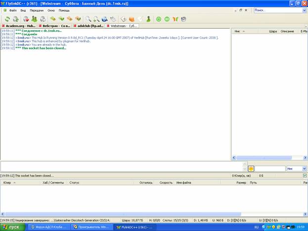Viewport: 308px width, 231px height.
Task: Sort user list by Ник column
Action: 245,31
